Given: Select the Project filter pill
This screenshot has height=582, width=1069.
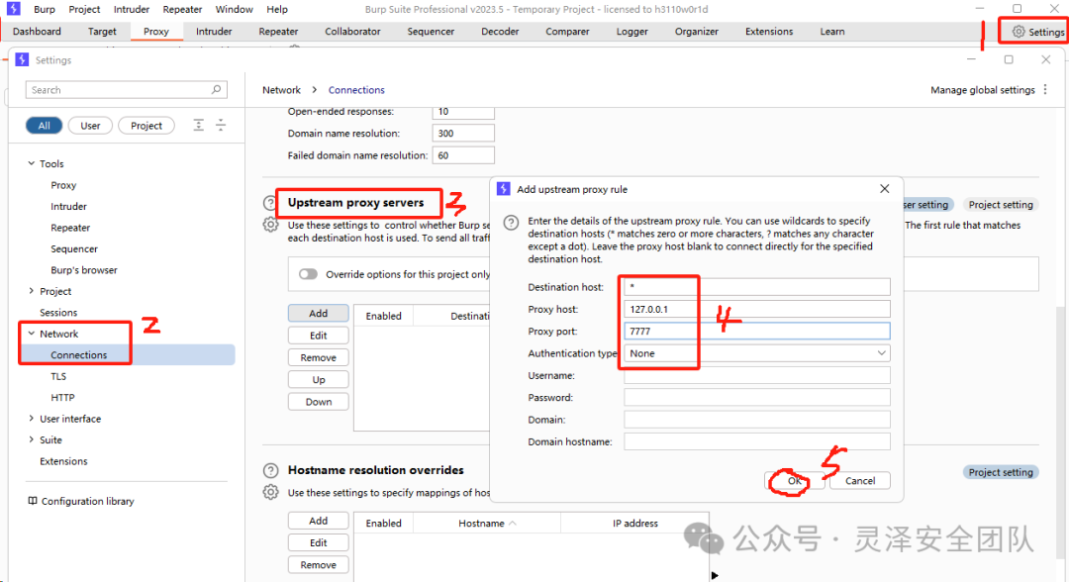Looking at the screenshot, I should 146,126.
